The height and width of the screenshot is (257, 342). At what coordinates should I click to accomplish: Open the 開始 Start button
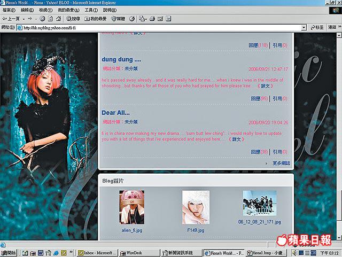(x=9, y=253)
